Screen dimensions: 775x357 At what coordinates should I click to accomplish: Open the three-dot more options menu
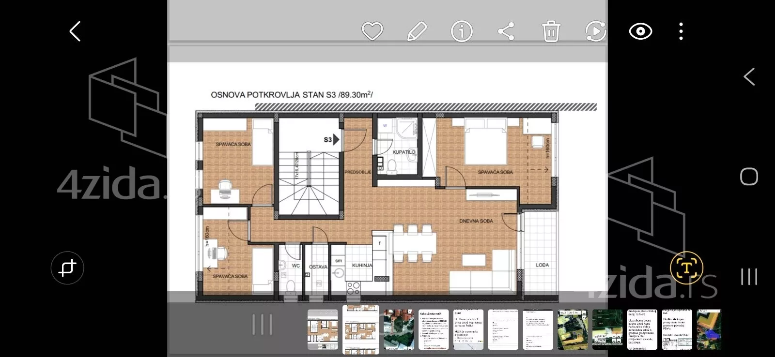[681, 31]
